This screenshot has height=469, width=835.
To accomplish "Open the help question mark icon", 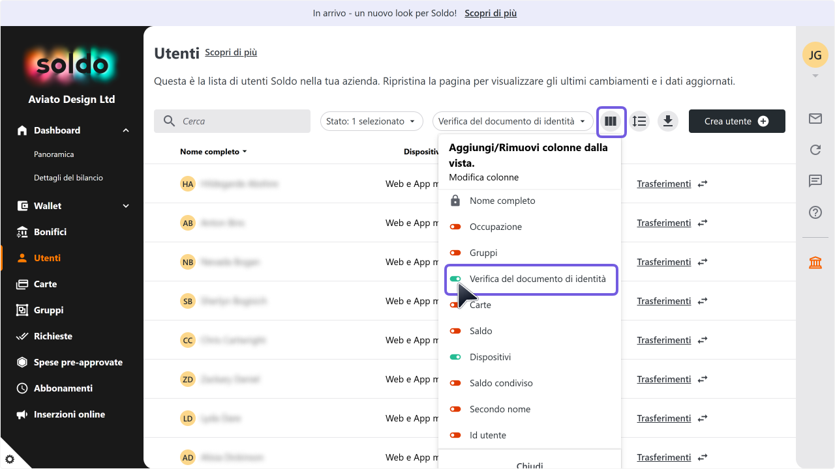I will (x=815, y=212).
